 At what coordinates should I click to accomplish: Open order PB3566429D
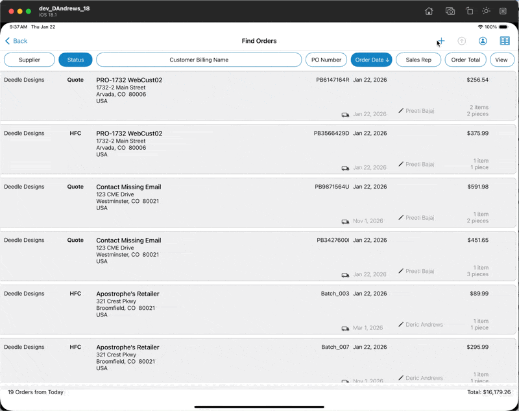(258, 149)
